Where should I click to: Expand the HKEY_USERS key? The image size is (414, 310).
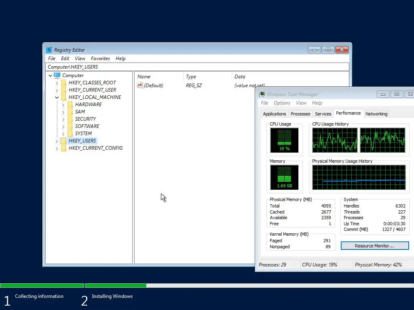57,141
